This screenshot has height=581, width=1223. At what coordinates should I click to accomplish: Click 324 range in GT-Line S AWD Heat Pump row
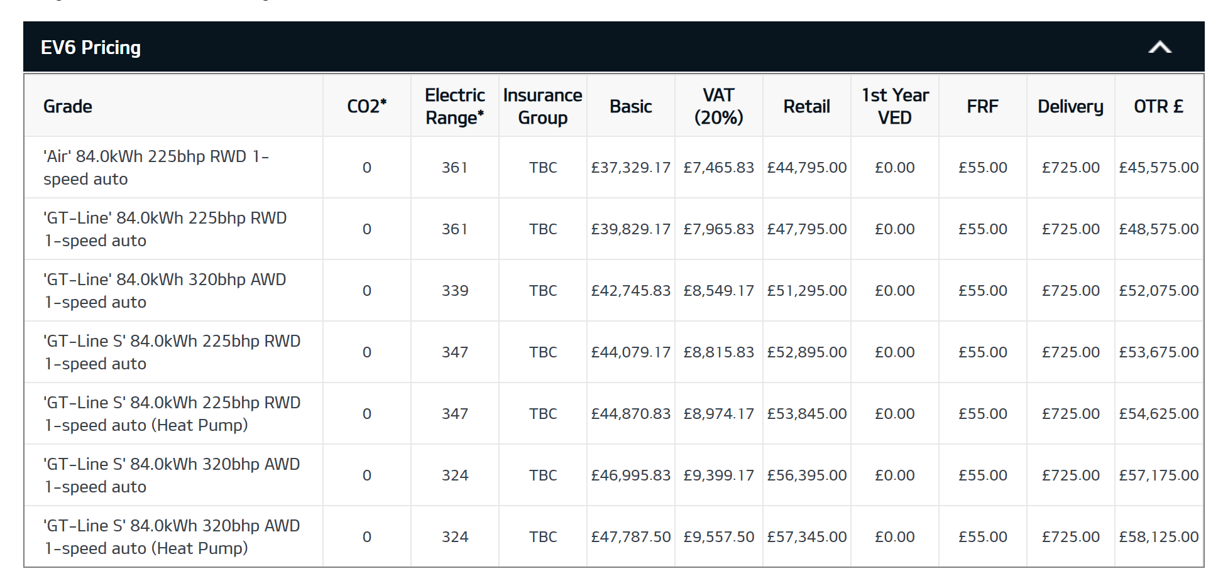click(x=455, y=537)
